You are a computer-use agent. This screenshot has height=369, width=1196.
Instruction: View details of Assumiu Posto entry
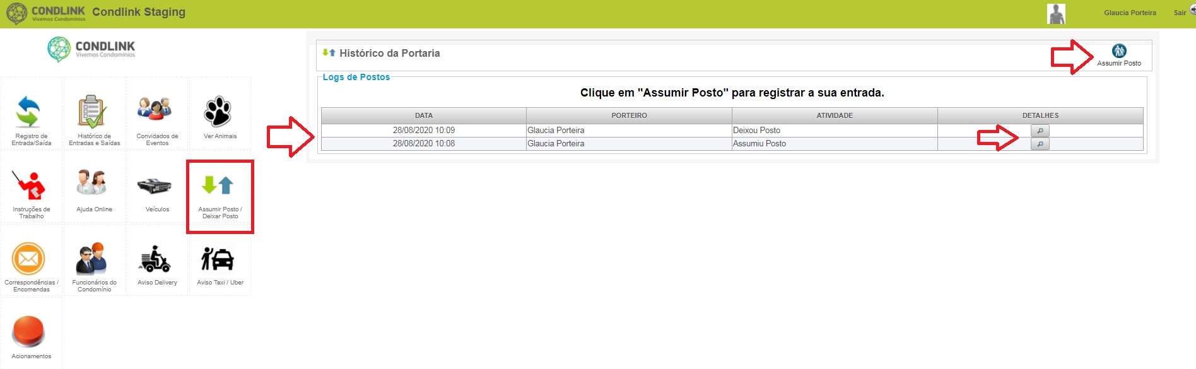coord(1040,144)
